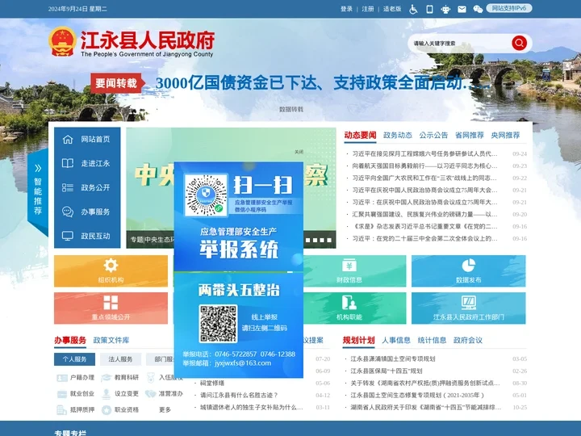
Task: Switch to 央网推荐 tab
Action: point(505,136)
